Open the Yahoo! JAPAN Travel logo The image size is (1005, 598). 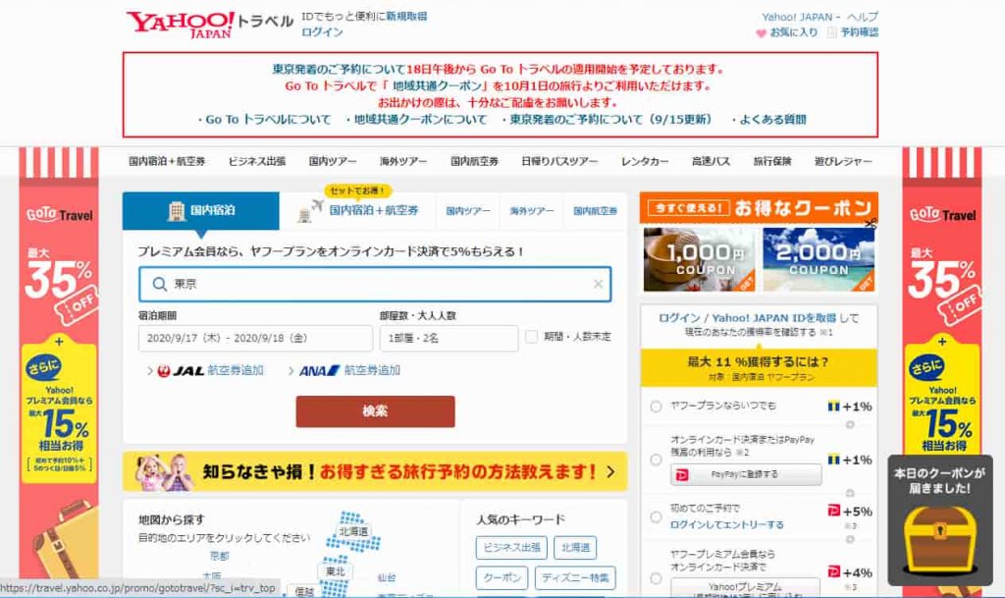point(209,25)
